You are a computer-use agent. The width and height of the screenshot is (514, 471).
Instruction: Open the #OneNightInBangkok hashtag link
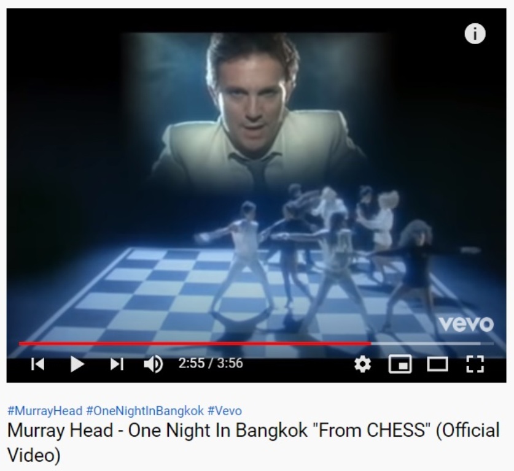pos(145,411)
